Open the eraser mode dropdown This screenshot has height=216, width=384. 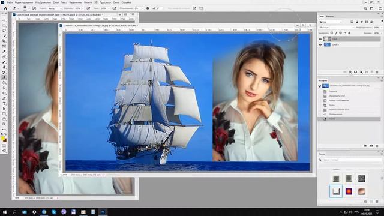(x=55, y=8)
